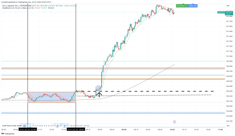This screenshot has height=136, width=235.
Task: Click 10:15 on the time axis
Action: [184, 130]
